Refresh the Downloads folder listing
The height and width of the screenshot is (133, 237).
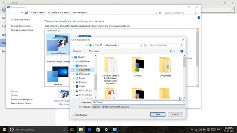click(145, 45)
